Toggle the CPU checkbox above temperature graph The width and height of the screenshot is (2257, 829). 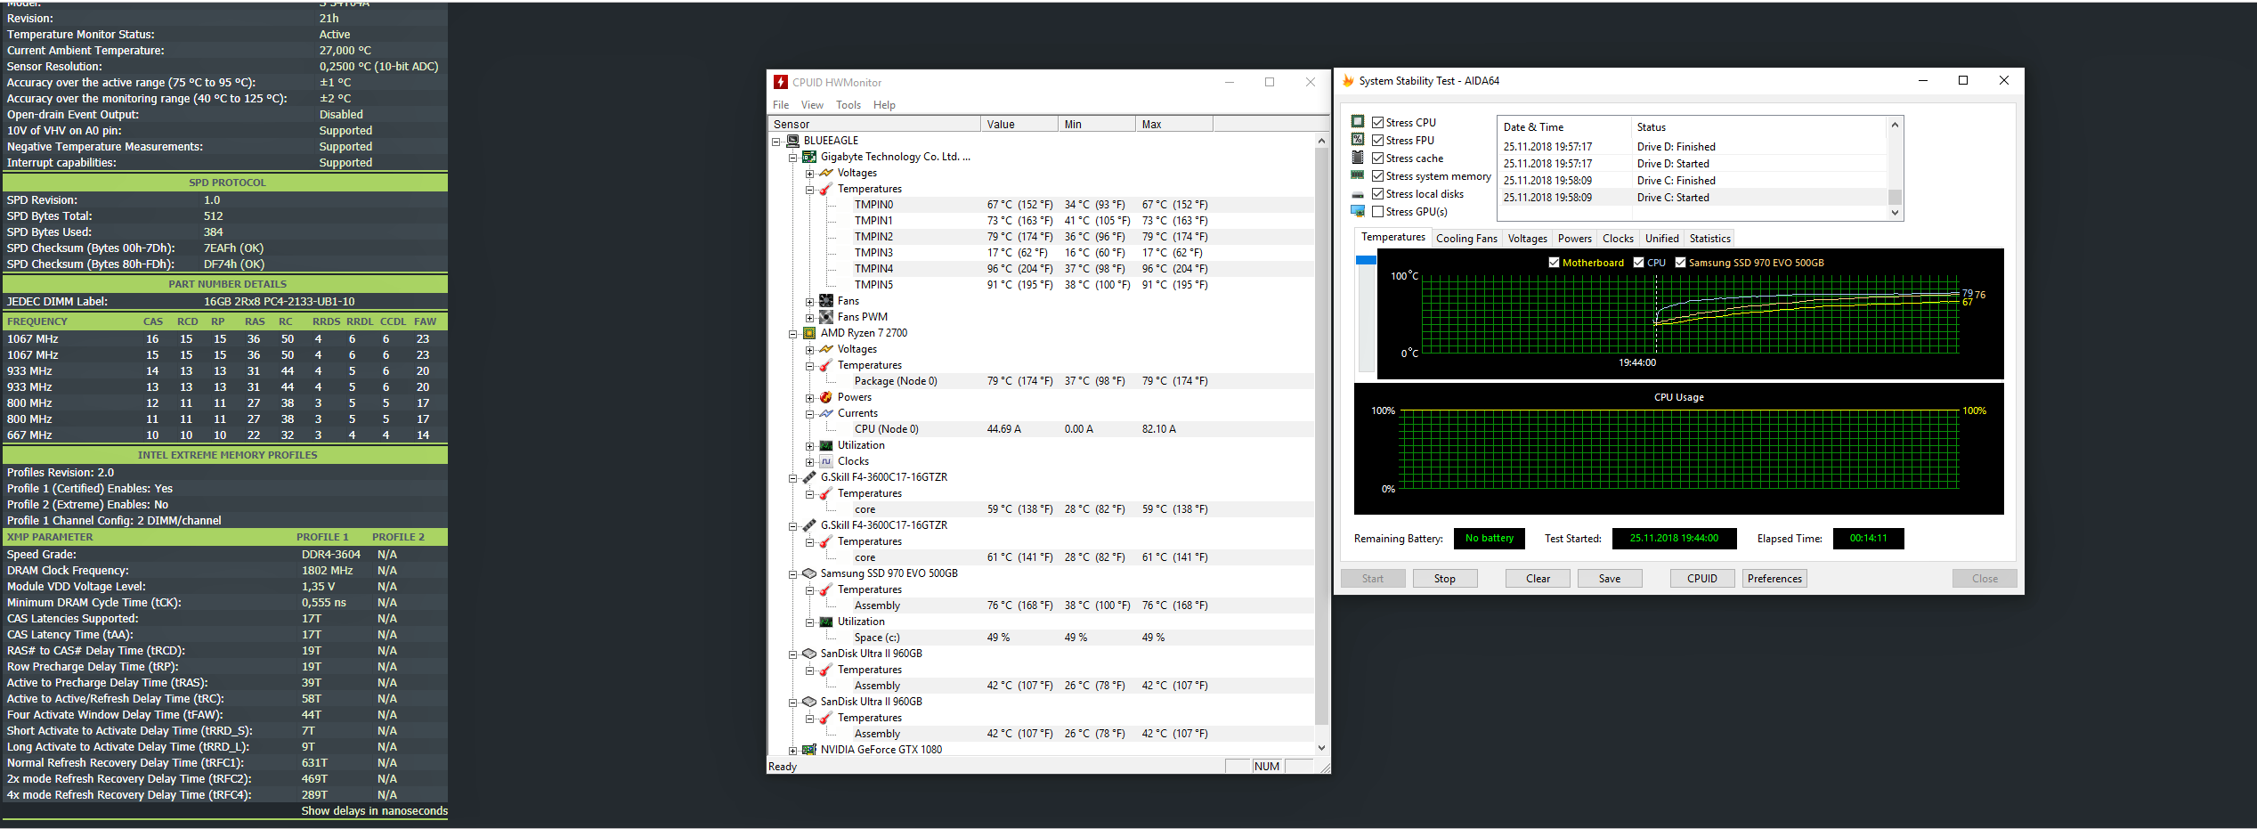(x=1638, y=263)
